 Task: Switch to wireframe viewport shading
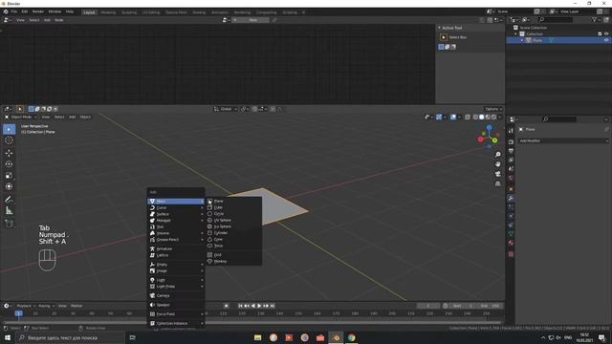[x=475, y=117]
